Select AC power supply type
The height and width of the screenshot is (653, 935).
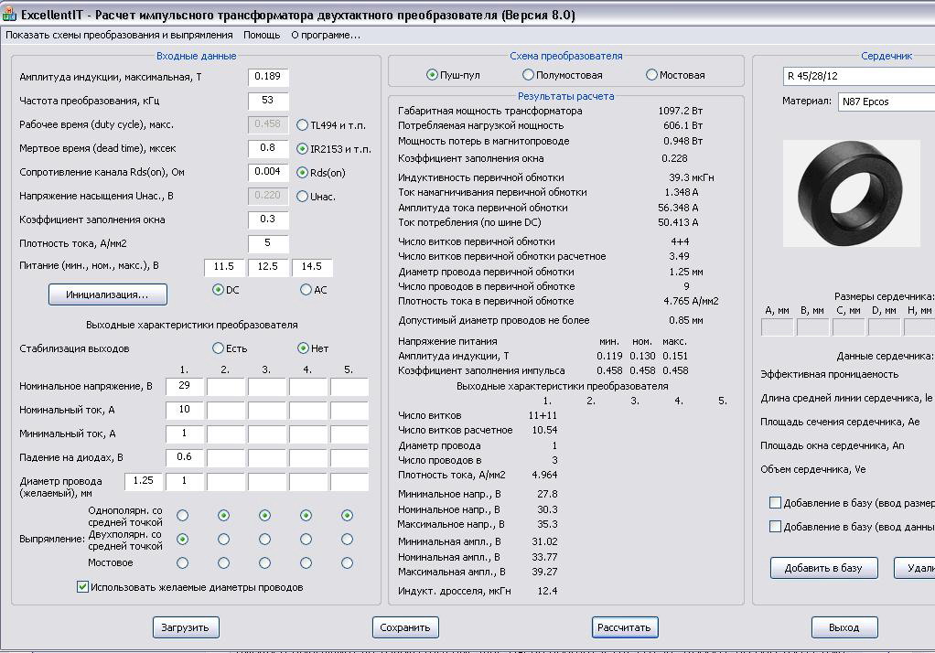click(306, 290)
